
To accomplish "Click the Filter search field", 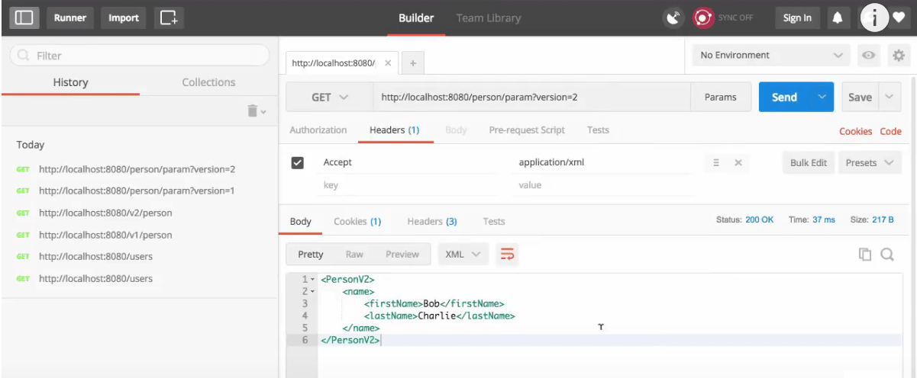I will [140, 56].
